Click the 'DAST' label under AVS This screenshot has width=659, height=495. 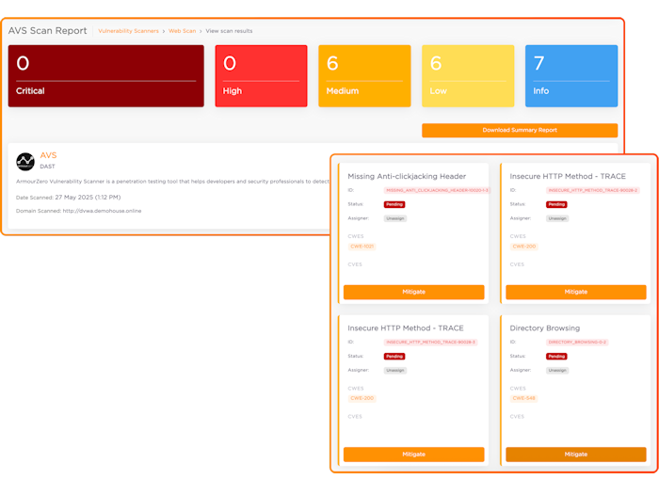pyautogui.click(x=47, y=167)
